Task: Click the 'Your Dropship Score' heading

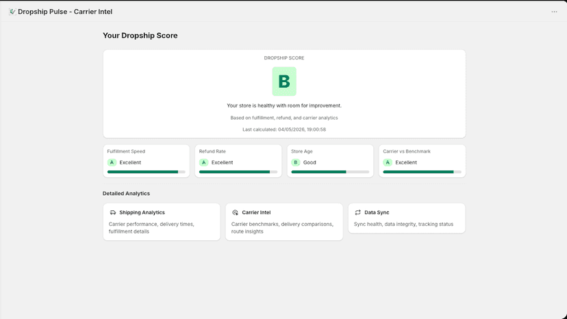Action: pos(140,36)
